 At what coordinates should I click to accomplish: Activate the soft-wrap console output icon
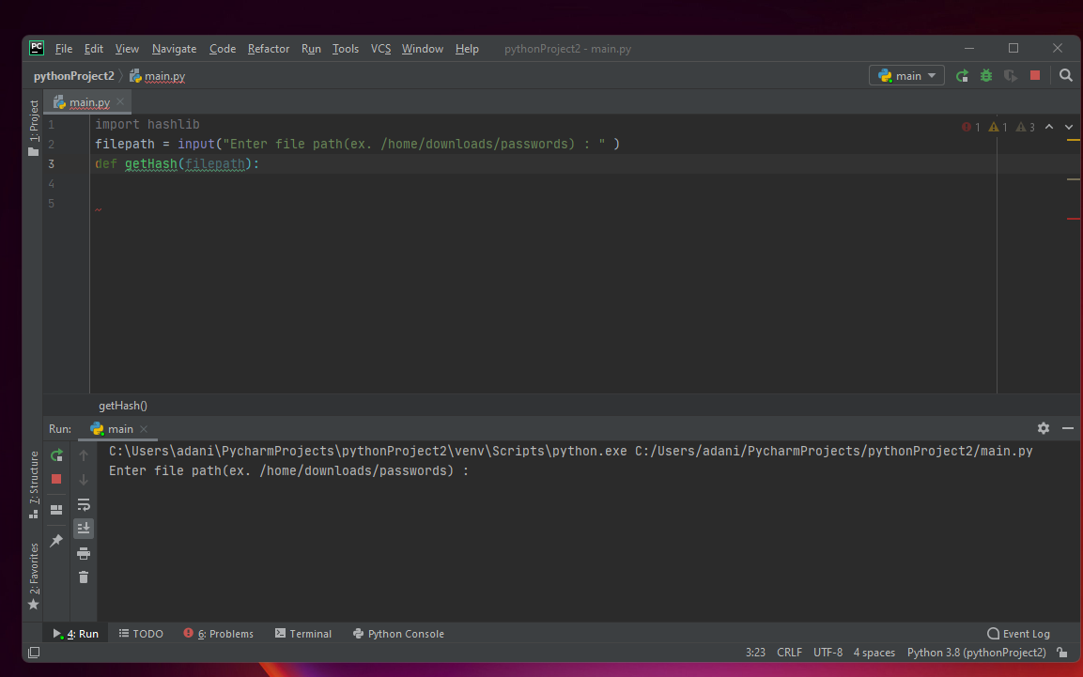84,504
